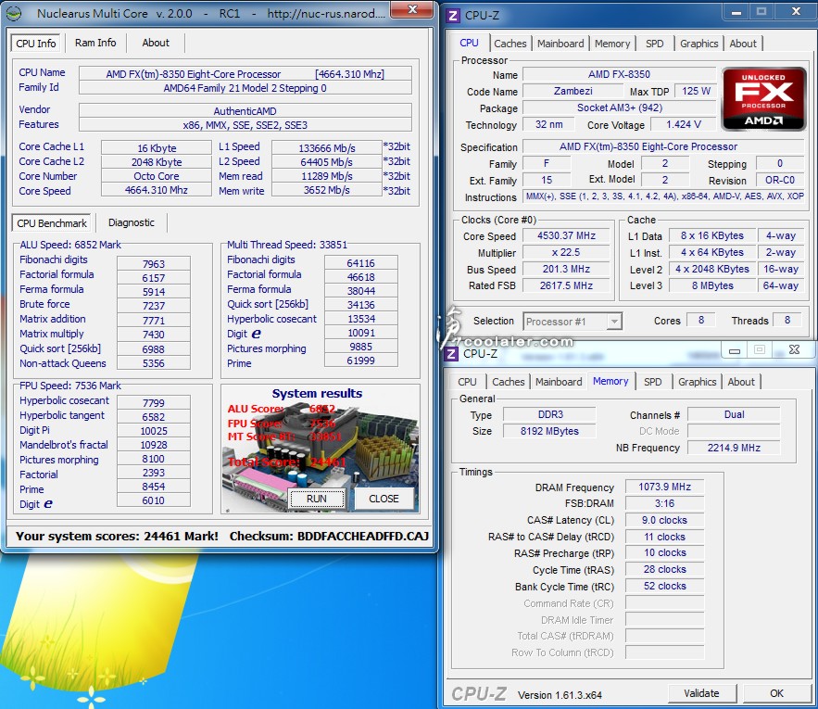Click the L1 Speed 133666 Mb/s value
The height and width of the screenshot is (709, 818).
click(327, 147)
